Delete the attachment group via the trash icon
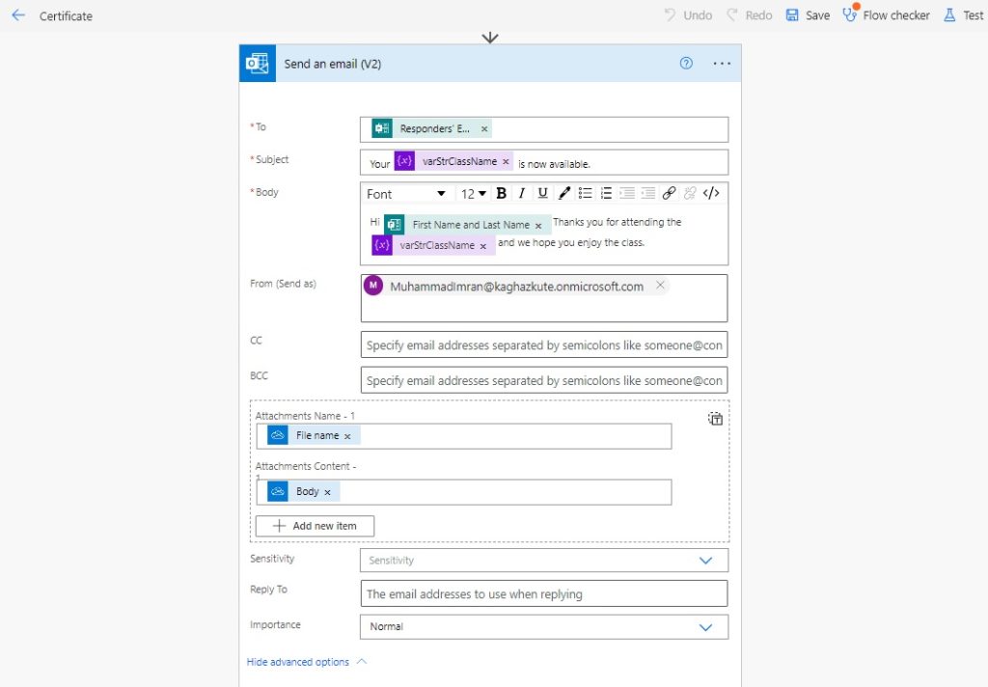This screenshot has width=988, height=687. pyautogui.click(x=715, y=418)
